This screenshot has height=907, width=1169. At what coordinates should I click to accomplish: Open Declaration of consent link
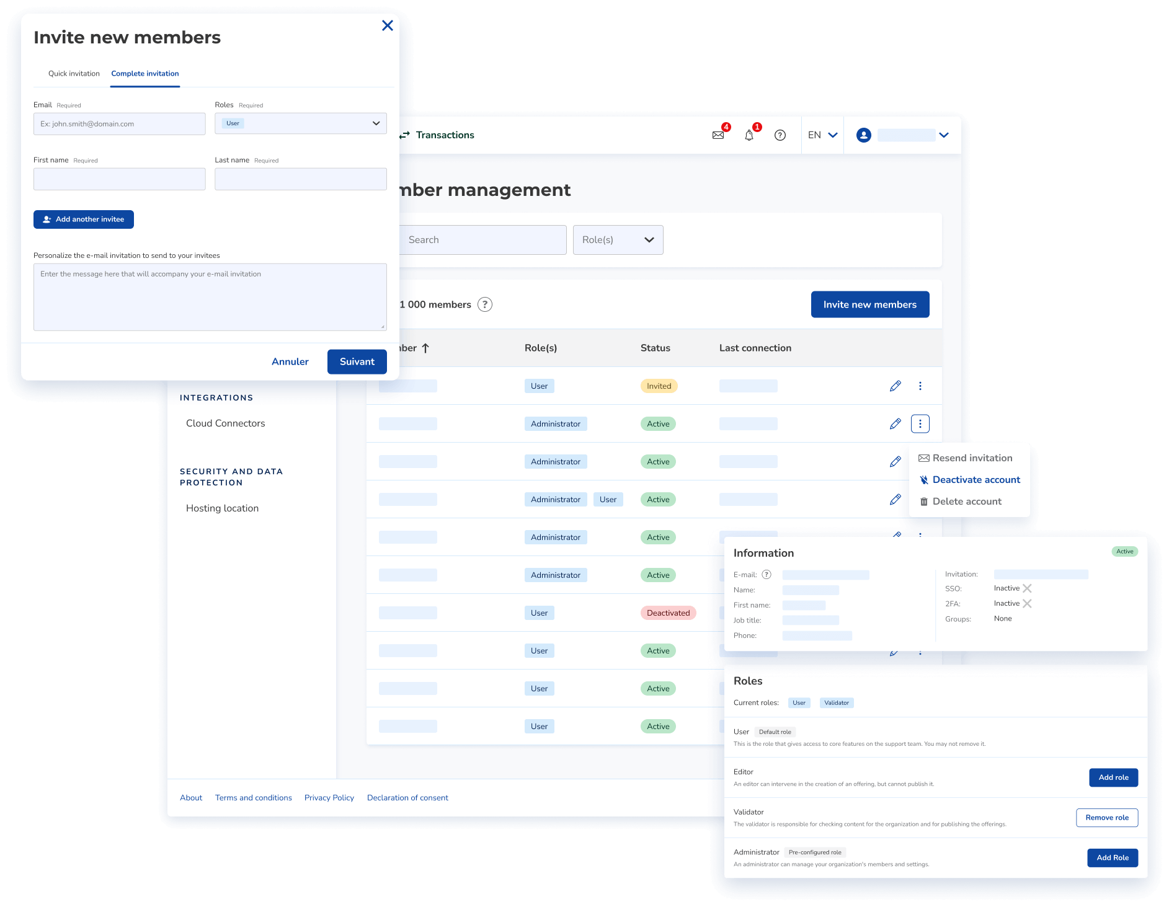click(x=407, y=798)
